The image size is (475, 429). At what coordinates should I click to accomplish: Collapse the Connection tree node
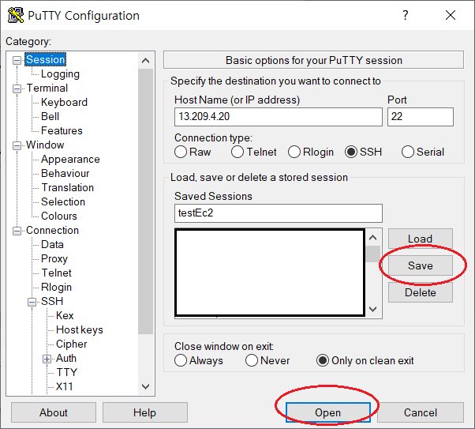pos(17,231)
